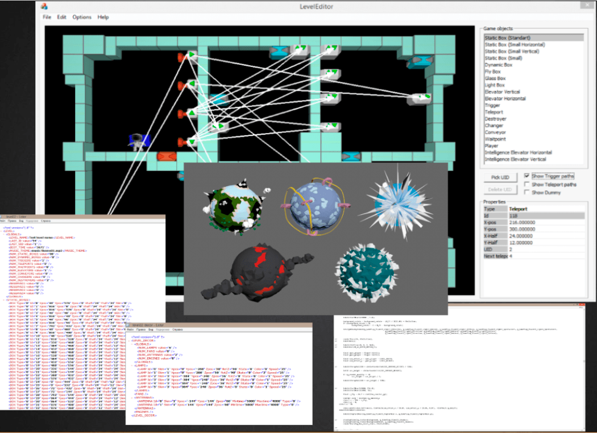This screenshot has width=597, height=433.
Task: Select Intelligence Elevator Horizontal in the list
Action: click(x=534, y=153)
